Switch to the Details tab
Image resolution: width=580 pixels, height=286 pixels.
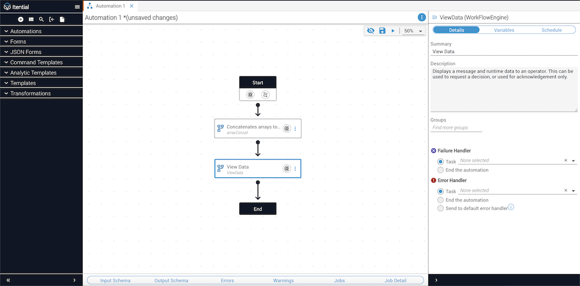(x=456, y=30)
